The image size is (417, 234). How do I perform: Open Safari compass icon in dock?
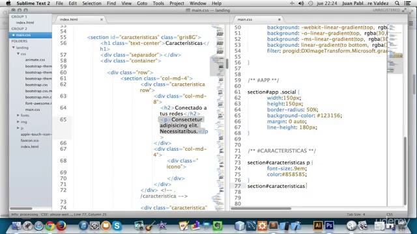coord(39,226)
